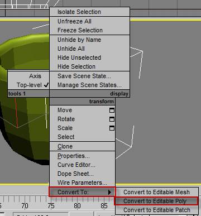Jump to frame 85 on timeline
The height and width of the screenshot is (216, 201).
tap(104, 206)
